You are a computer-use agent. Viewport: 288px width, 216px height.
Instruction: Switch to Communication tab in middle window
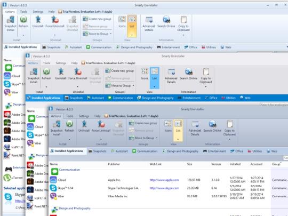121,98
